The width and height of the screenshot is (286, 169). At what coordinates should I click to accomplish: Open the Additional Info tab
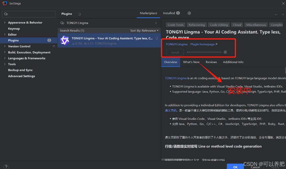(x=233, y=62)
